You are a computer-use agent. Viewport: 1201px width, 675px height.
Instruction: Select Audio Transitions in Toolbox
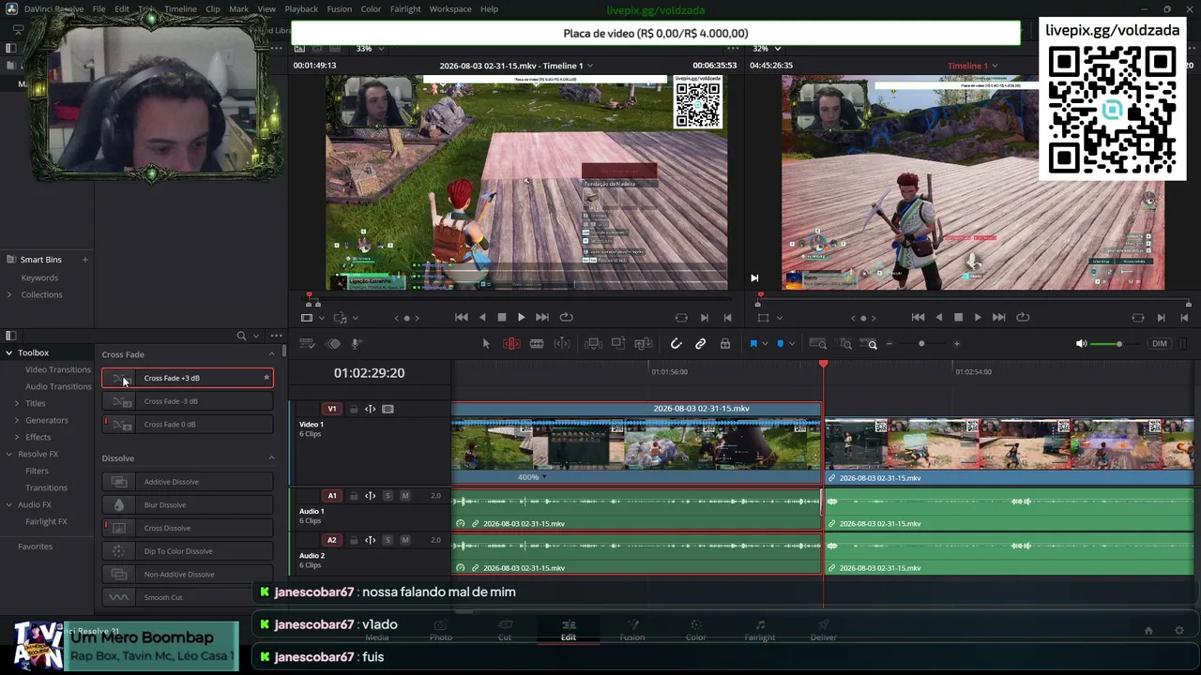[x=58, y=386]
